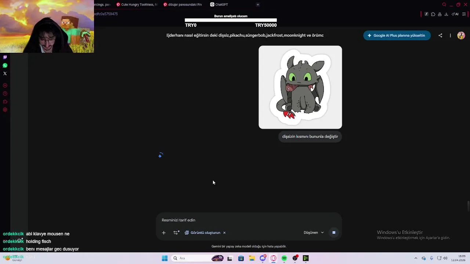Open the tools sliders icon in prompt box
470x264 pixels.
[x=176, y=232]
